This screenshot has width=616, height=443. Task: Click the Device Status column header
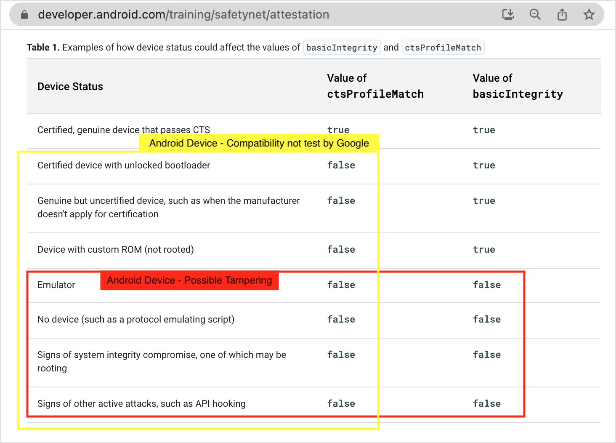pos(70,86)
